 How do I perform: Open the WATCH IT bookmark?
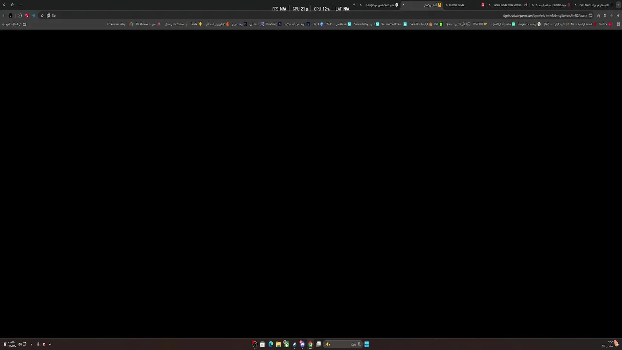480,24
